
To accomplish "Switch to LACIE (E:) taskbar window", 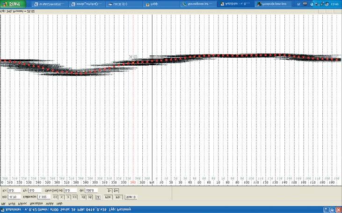I will [124, 4].
